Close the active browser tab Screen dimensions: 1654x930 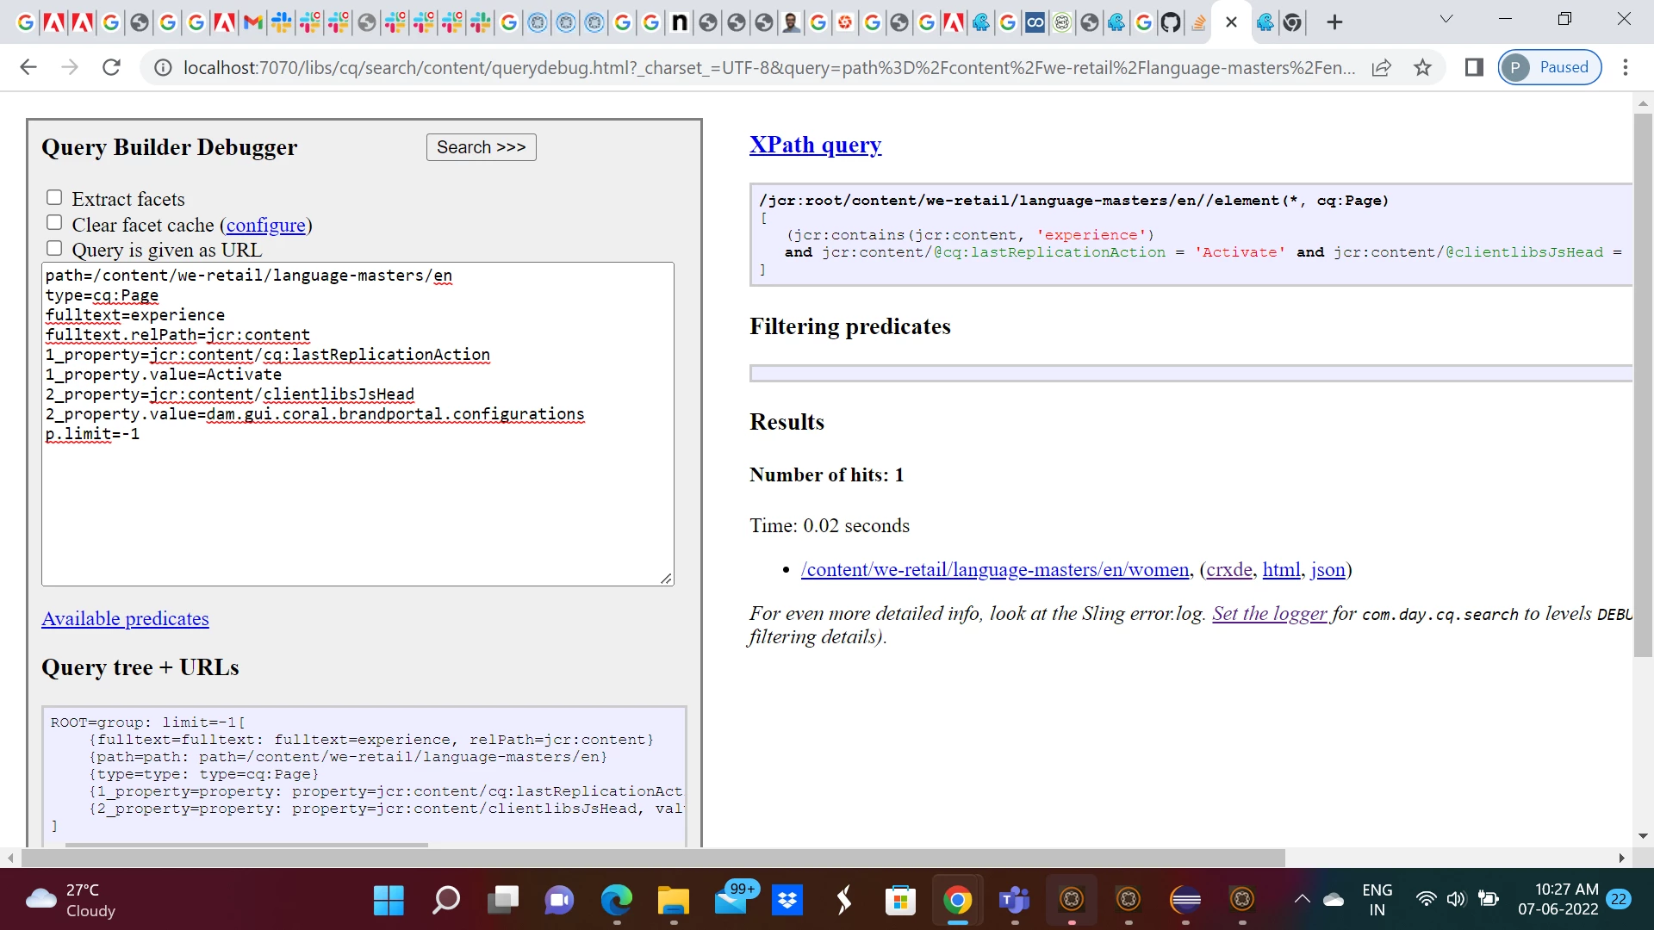click(x=1231, y=22)
